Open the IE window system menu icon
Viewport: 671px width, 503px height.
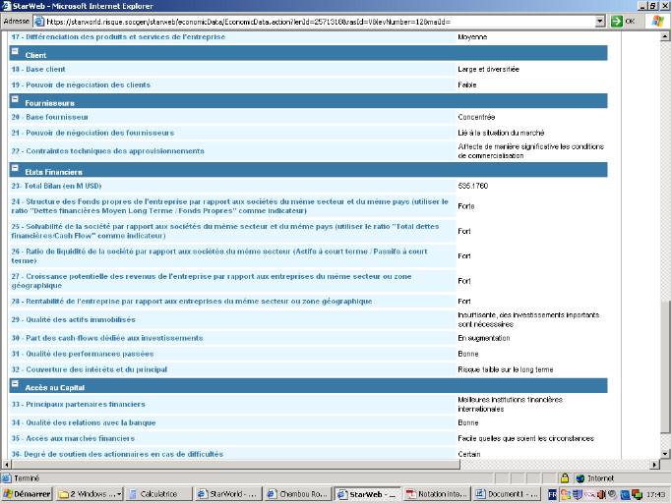point(6,6)
